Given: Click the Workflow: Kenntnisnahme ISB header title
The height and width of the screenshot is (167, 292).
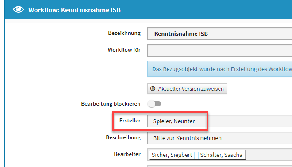Looking at the screenshot, I should point(74,10).
